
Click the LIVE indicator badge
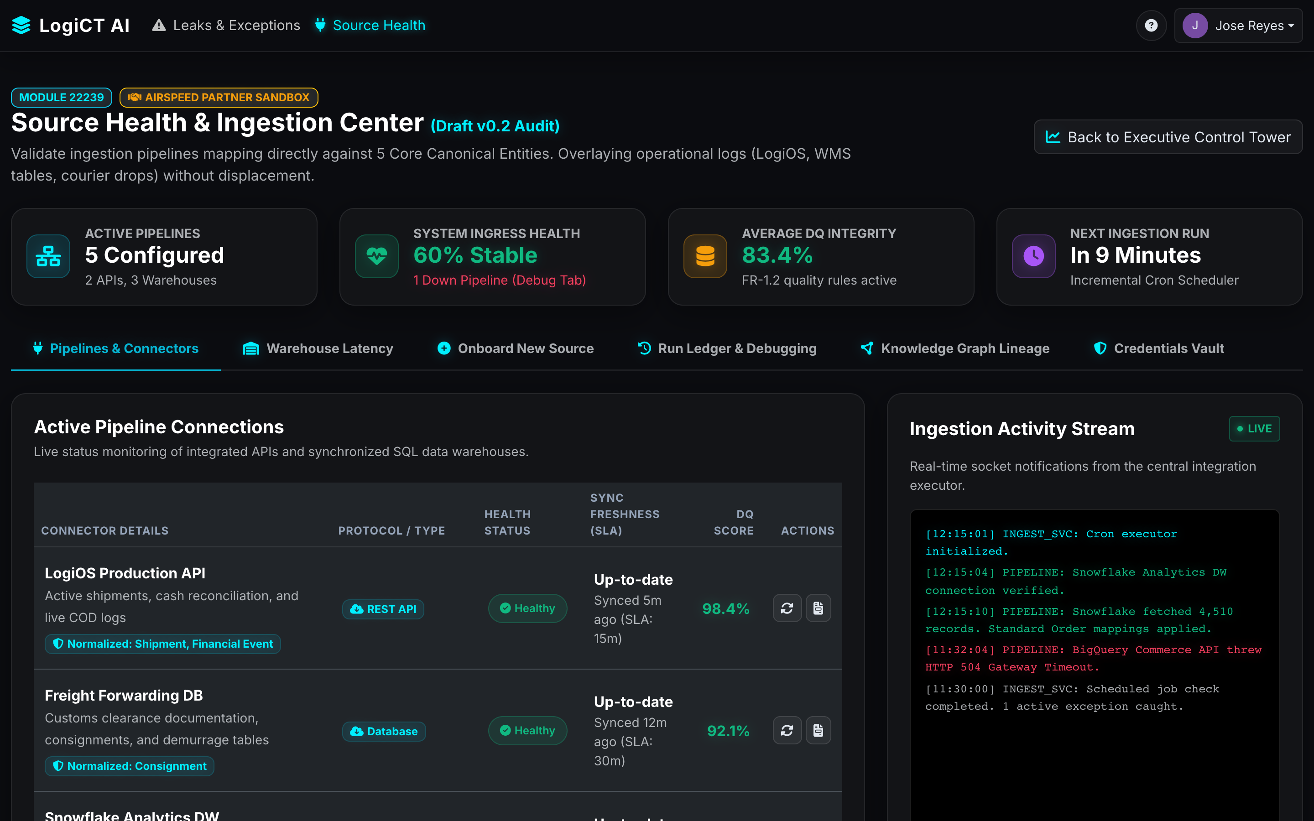[1254, 428]
